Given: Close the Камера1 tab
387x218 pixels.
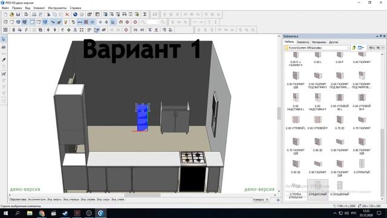Looking at the screenshot, I should 267,200.
